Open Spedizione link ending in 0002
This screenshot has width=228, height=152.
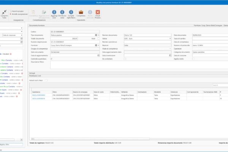coord(39,95)
